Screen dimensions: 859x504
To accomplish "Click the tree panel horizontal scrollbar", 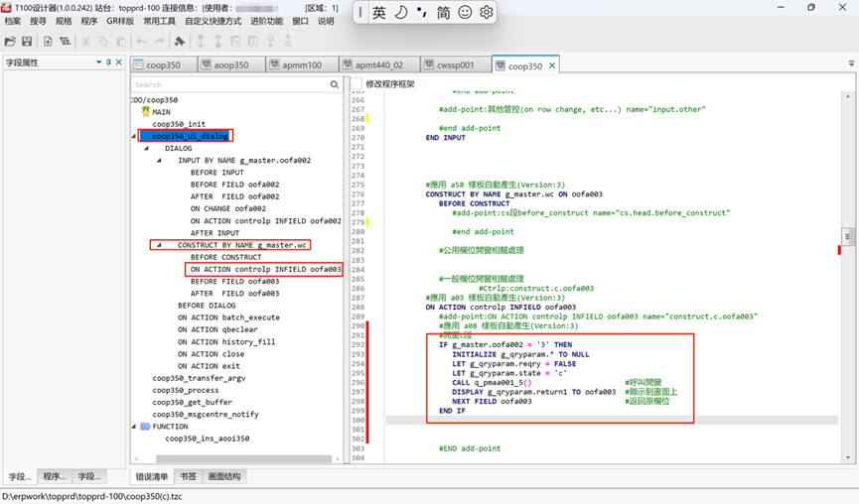I will (243, 458).
